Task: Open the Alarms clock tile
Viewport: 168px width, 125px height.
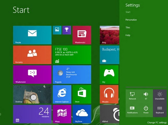Action: [x=110, y=114]
